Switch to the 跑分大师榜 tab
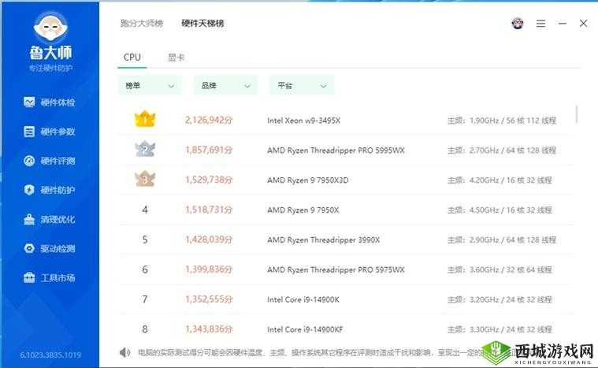 point(142,24)
